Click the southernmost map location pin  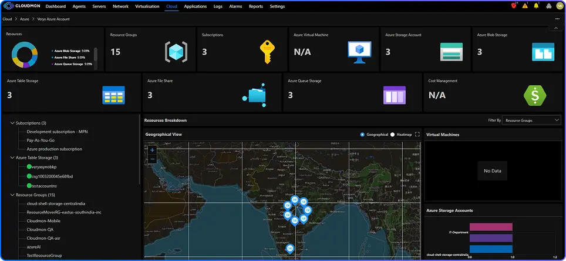(x=290, y=249)
